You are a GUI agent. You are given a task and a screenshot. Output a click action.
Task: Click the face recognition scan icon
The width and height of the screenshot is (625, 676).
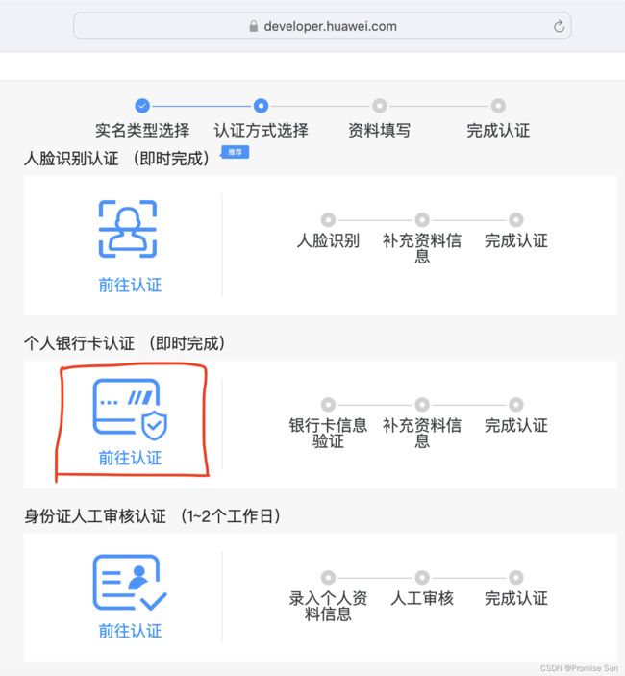point(128,229)
